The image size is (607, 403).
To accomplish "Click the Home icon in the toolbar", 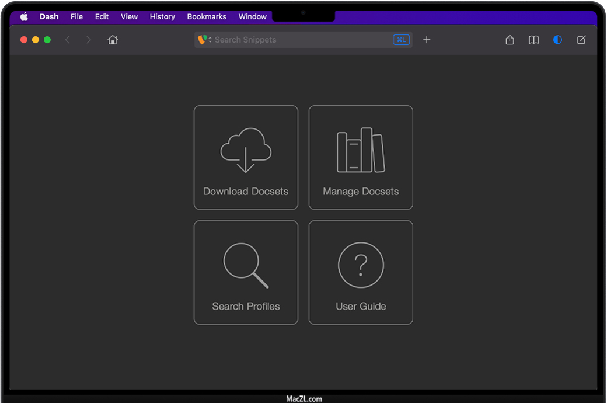I will (113, 40).
